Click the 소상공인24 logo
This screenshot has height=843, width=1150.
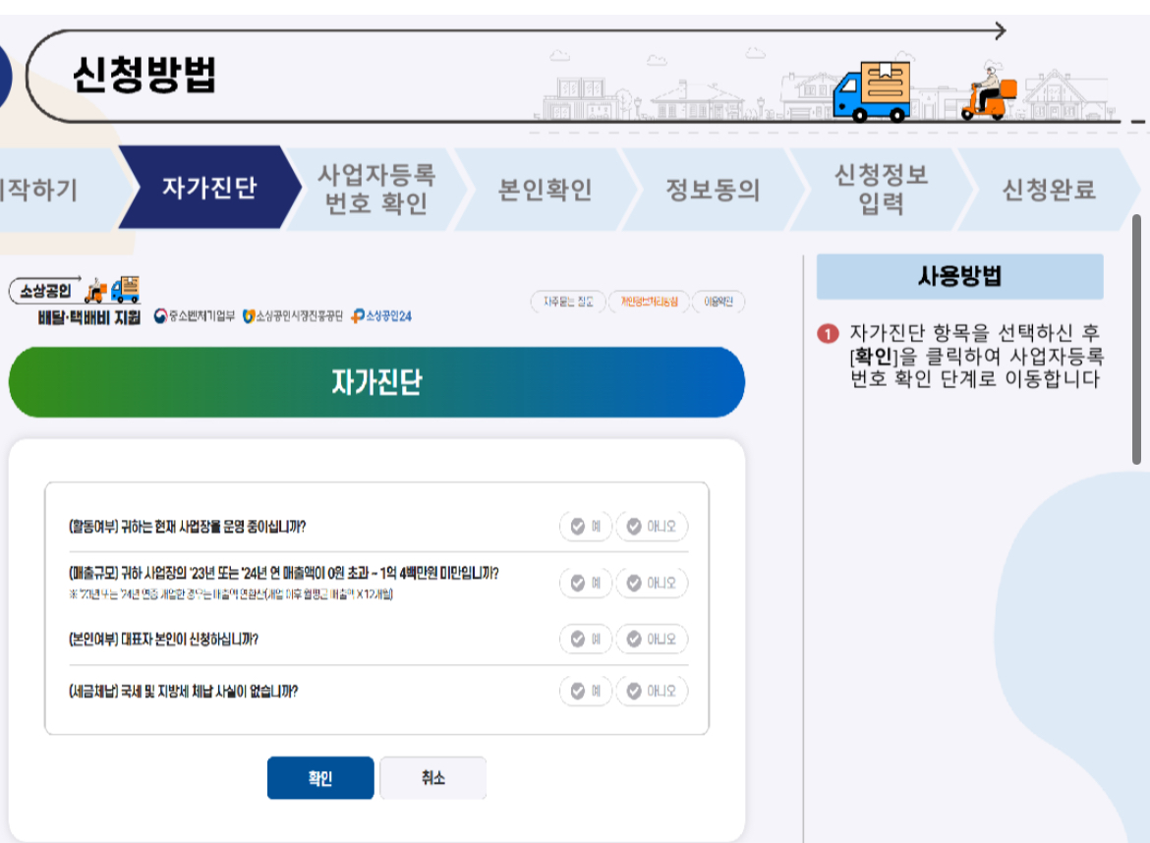point(381,316)
